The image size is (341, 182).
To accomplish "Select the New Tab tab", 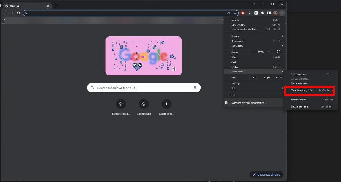I will pyautogui.click(x=27, y=6).
